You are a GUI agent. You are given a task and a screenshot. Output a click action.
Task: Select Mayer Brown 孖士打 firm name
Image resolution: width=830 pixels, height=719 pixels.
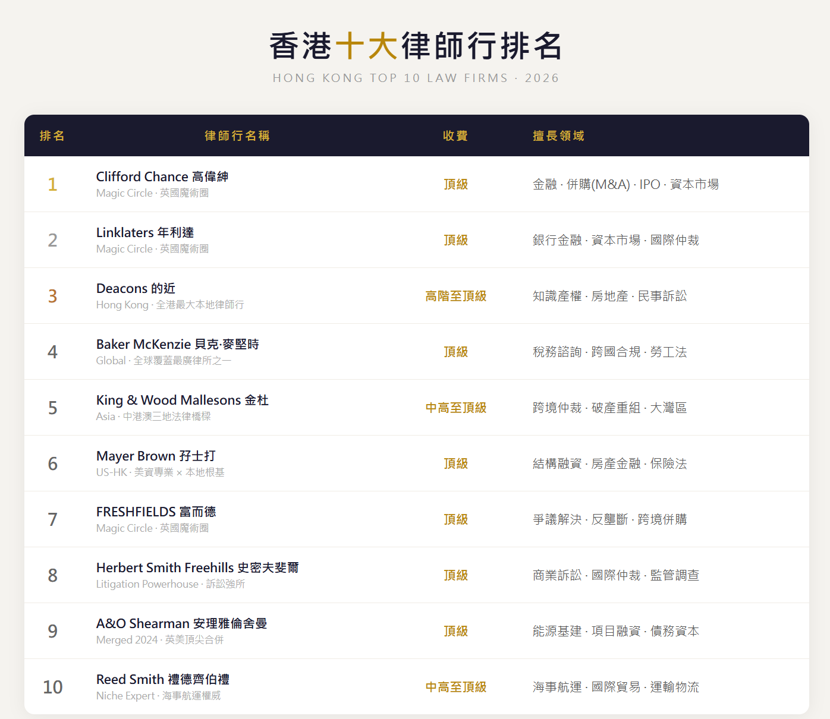tap(156, 456)
